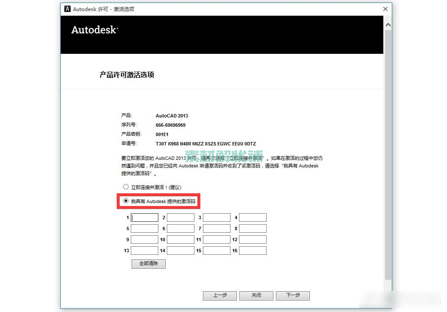This screenshot has height=312, width=447.
Task: Focus activation code field 15
Action: click(x=216, y=251)
